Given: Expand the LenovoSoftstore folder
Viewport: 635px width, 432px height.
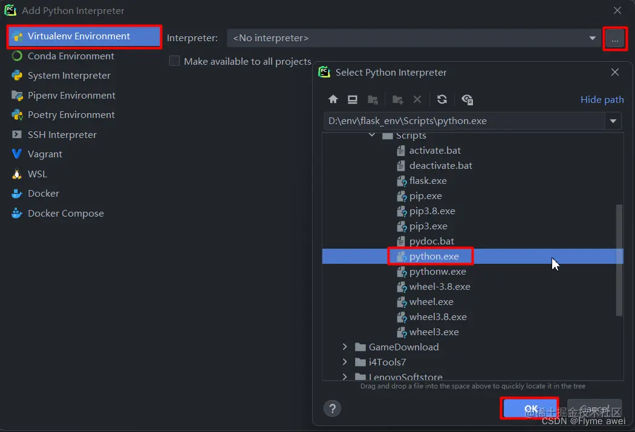Looking at the screenshot, I should tap(345, 376).
